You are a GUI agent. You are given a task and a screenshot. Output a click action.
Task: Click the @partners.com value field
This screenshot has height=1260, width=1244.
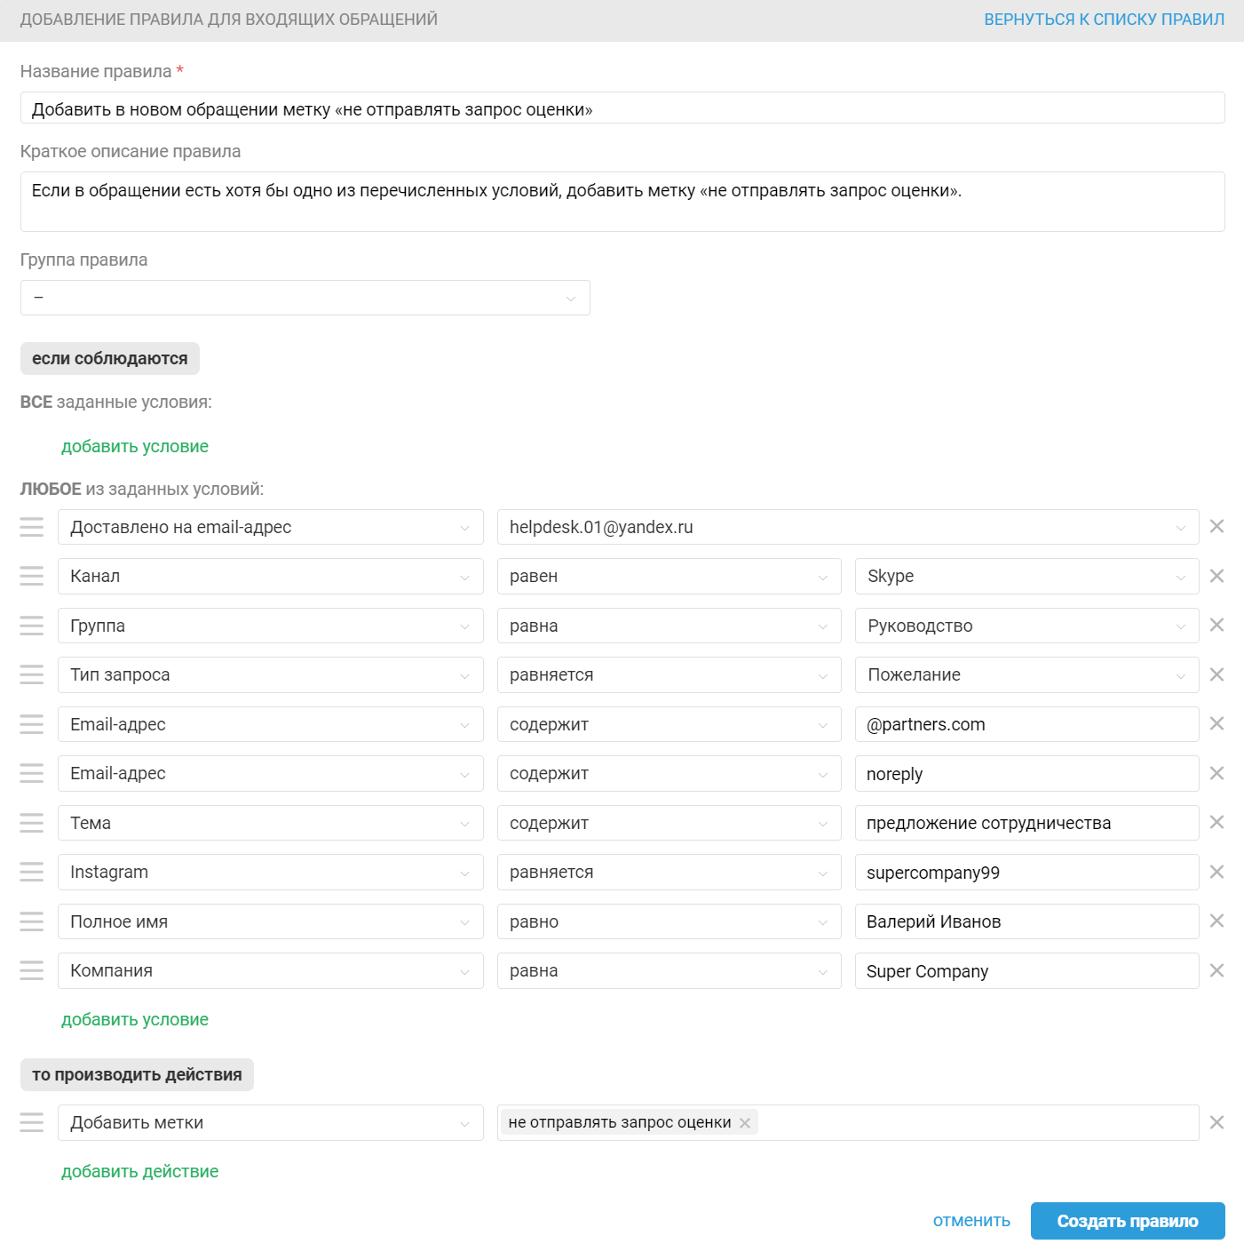(1026, 724)
